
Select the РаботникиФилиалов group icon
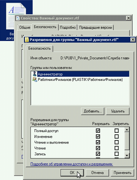[35, 79]
